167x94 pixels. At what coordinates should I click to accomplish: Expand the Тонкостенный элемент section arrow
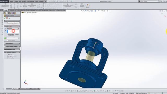pyautogui.click(x=19, y=46)
